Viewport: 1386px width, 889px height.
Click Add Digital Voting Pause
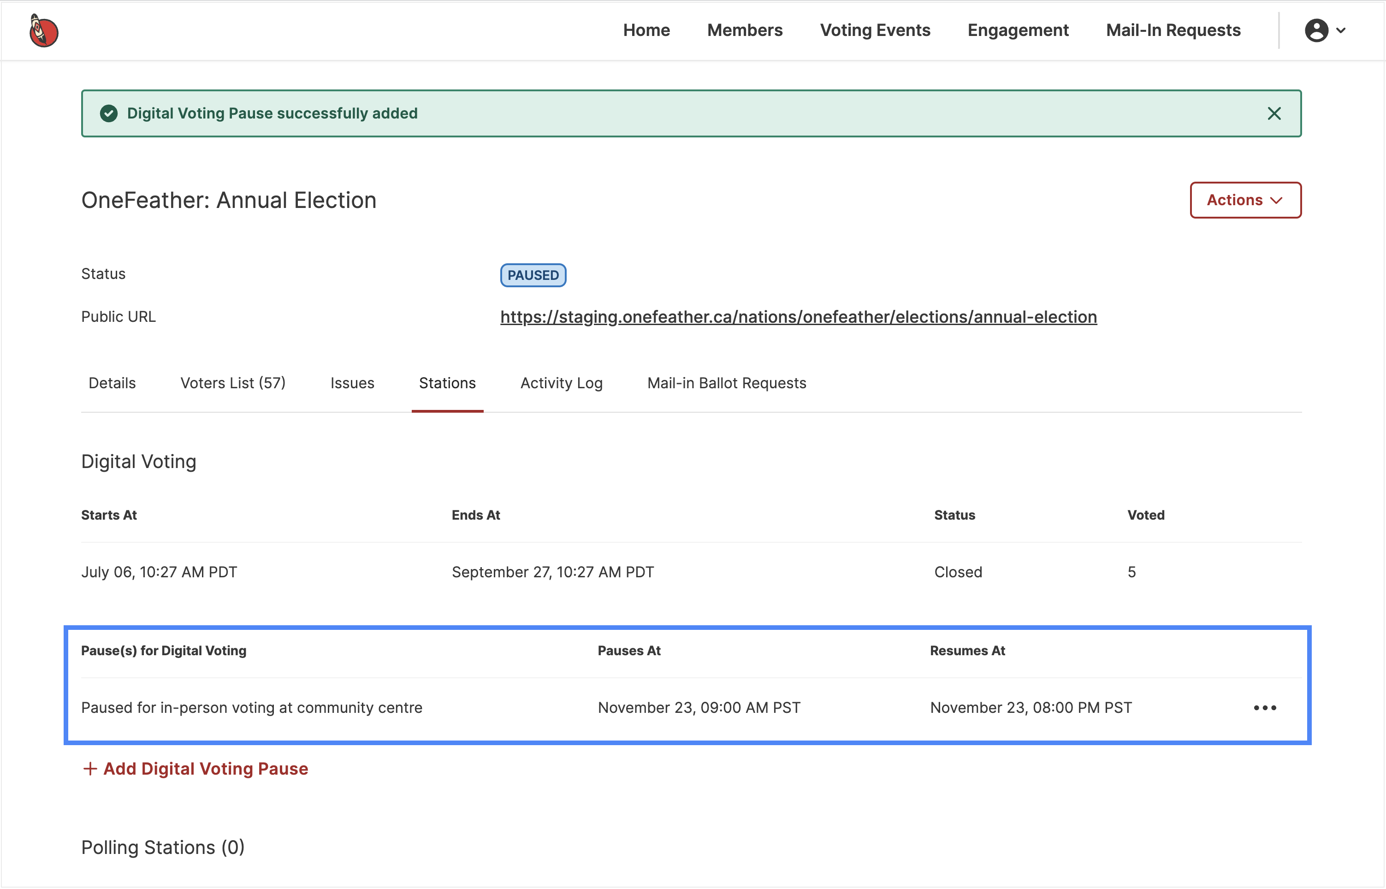[195, 770]
